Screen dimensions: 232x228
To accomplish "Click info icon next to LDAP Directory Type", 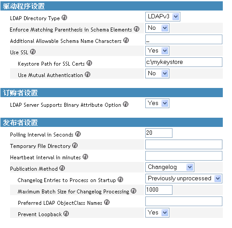I will coord(64,18).
